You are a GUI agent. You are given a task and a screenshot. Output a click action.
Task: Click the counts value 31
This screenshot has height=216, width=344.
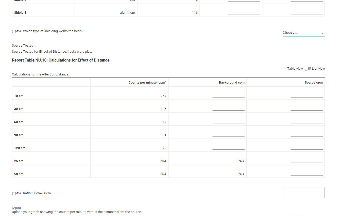(x=164, y=135)
